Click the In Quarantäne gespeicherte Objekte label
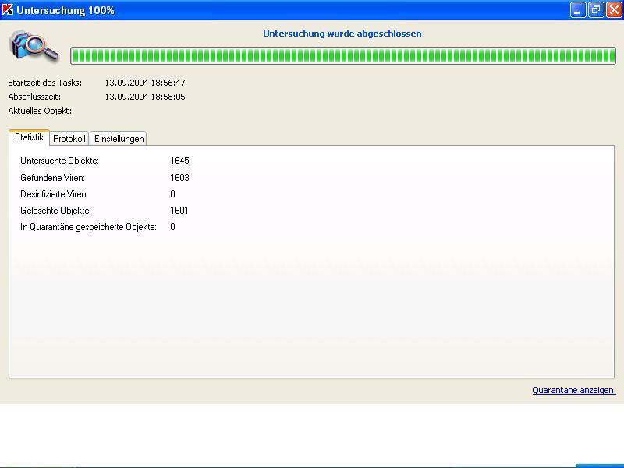Image resolution: width=624 pixels, height=468 pixels. 88,227
